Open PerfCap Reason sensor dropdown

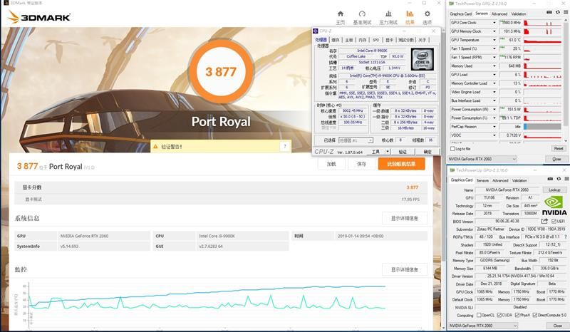coord(494,127)
